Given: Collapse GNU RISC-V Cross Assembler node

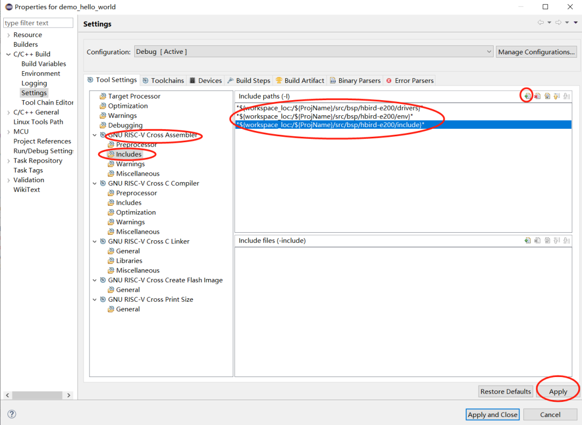Looking at the screenshot, I should [95, 135].
